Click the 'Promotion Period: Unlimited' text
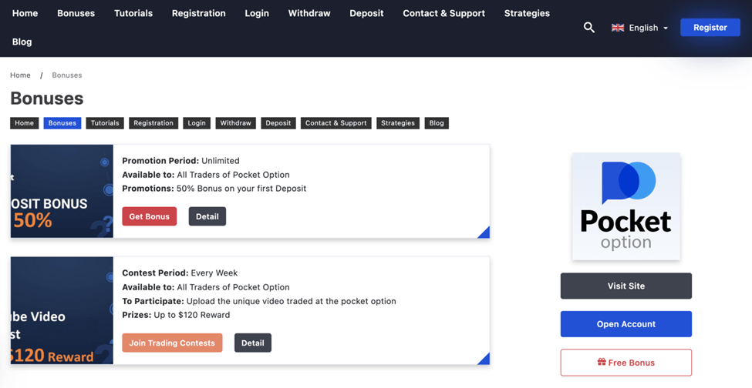Image resolution: width=752 pixels, height=388 pixels. click(x=180, y=161)
